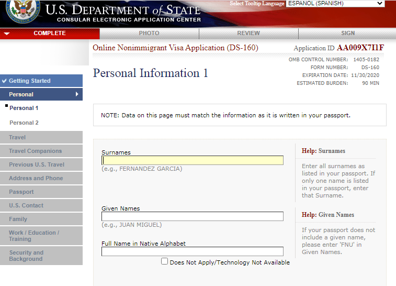Switch to the COMPLETE tab

tap(50, 33)
